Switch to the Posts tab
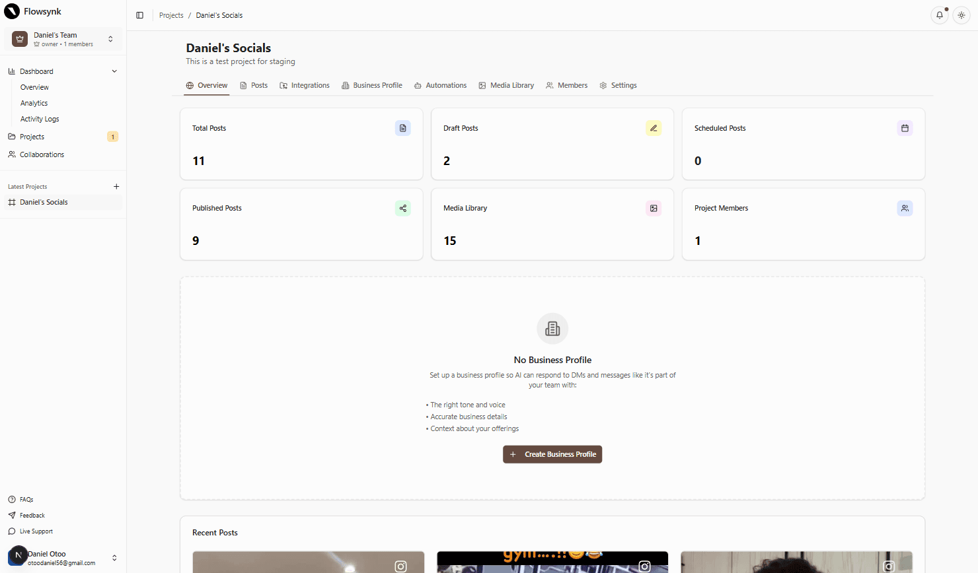Screen dimensions: 978x573 coord(254,85)
